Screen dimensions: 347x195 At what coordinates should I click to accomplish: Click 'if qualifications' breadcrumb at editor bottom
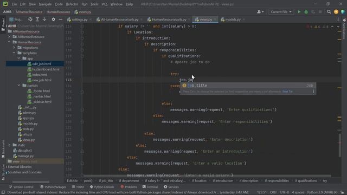coord(306,180)
